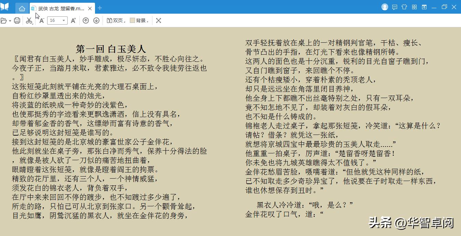Open the font size 16 dropdown
461x236 pixels.
pos(63,20)
